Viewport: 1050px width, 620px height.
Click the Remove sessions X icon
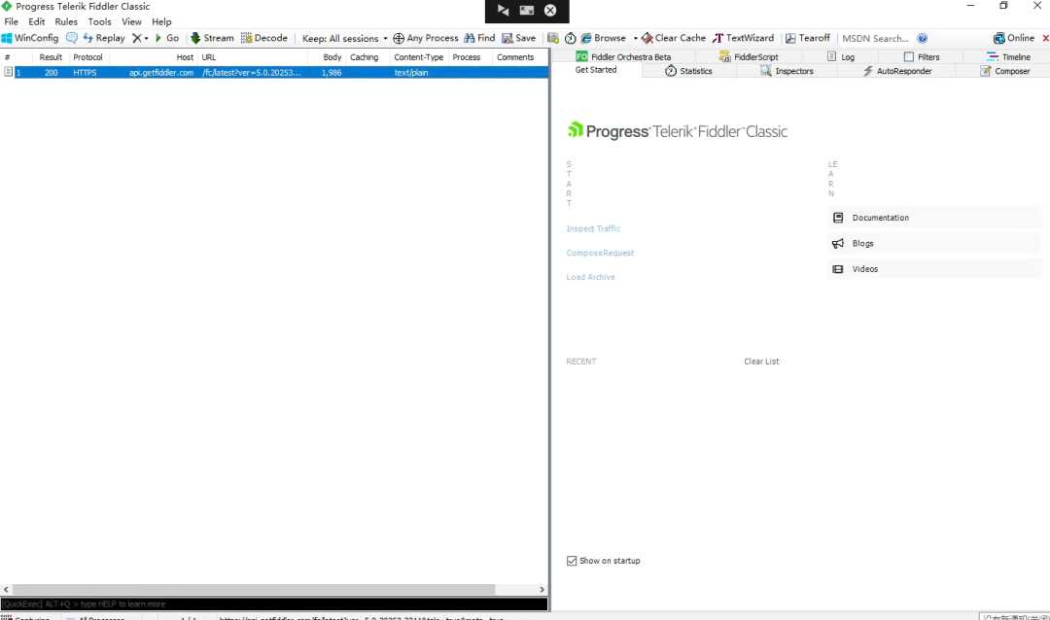tap(137, 38)
